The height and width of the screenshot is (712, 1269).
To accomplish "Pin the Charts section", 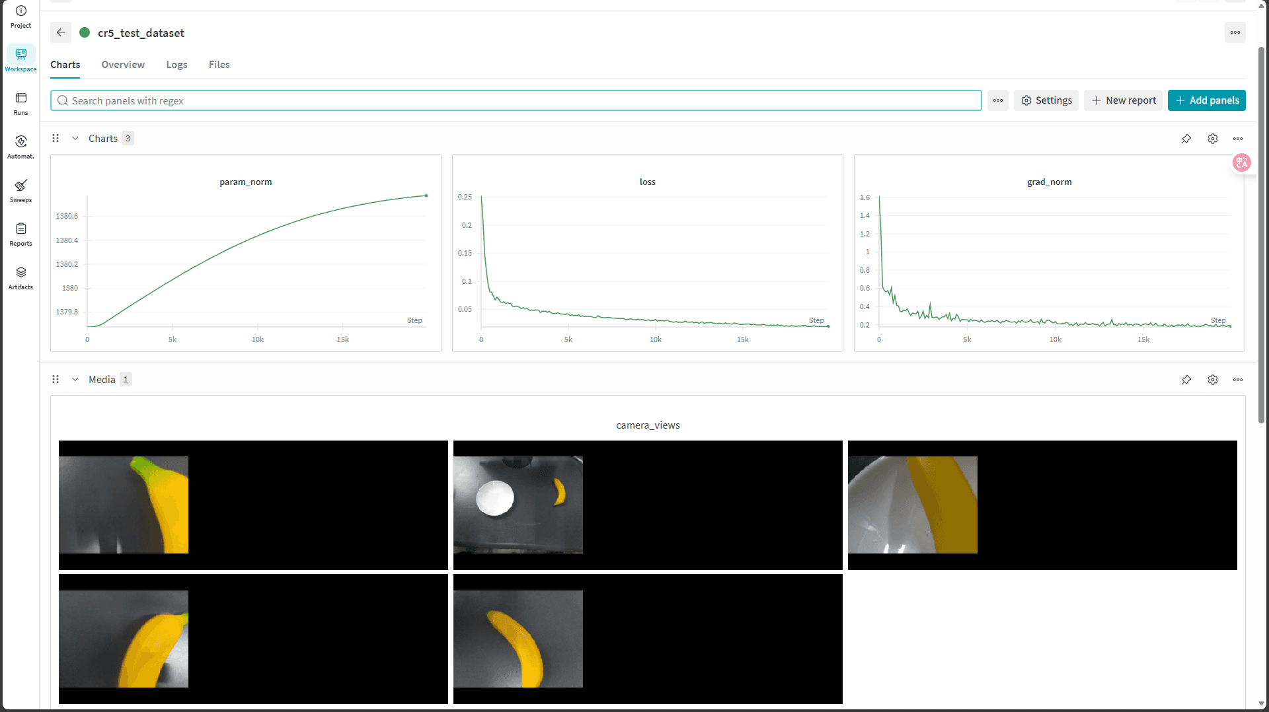I will pos(1186,139).
